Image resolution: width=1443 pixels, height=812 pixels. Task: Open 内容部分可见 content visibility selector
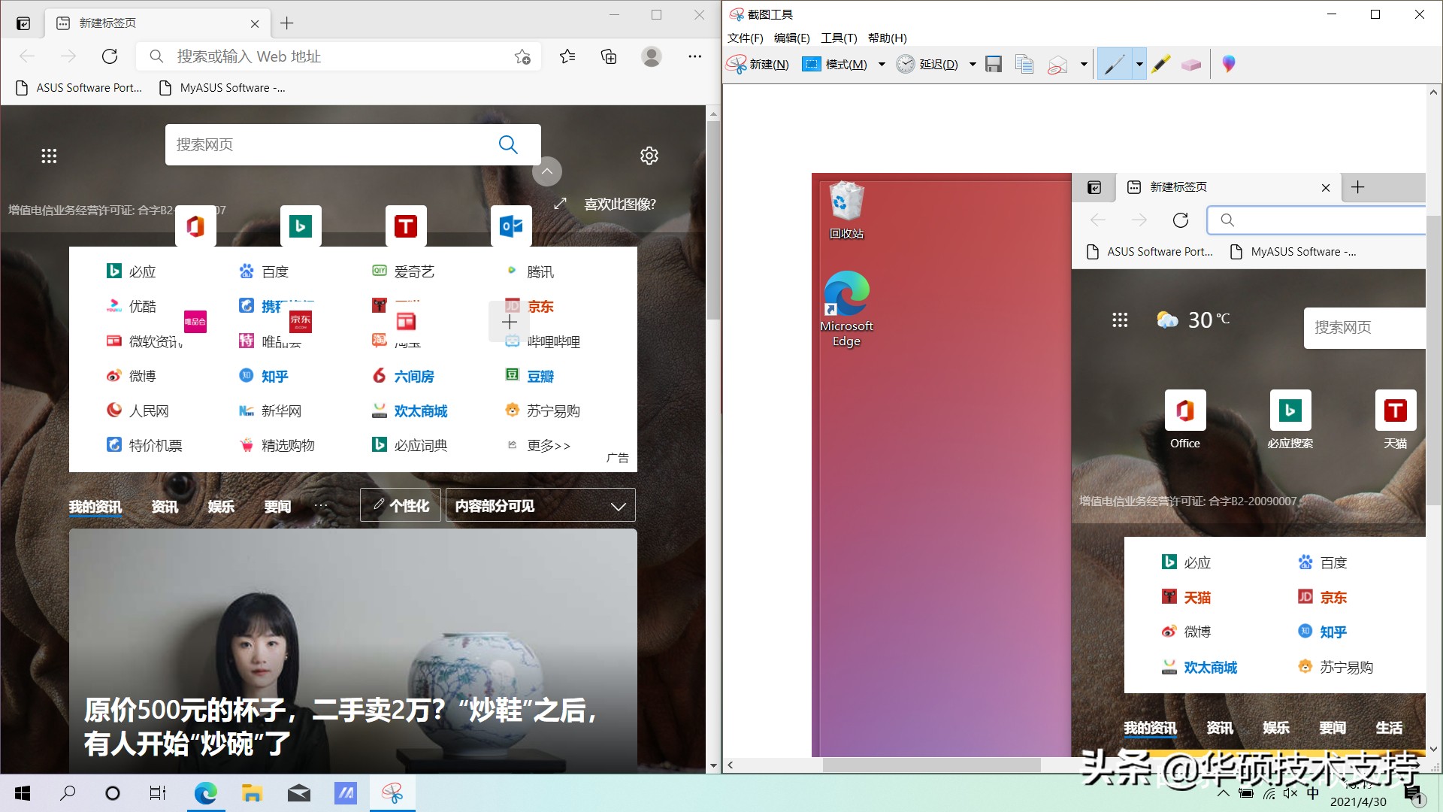click(540, 505)
